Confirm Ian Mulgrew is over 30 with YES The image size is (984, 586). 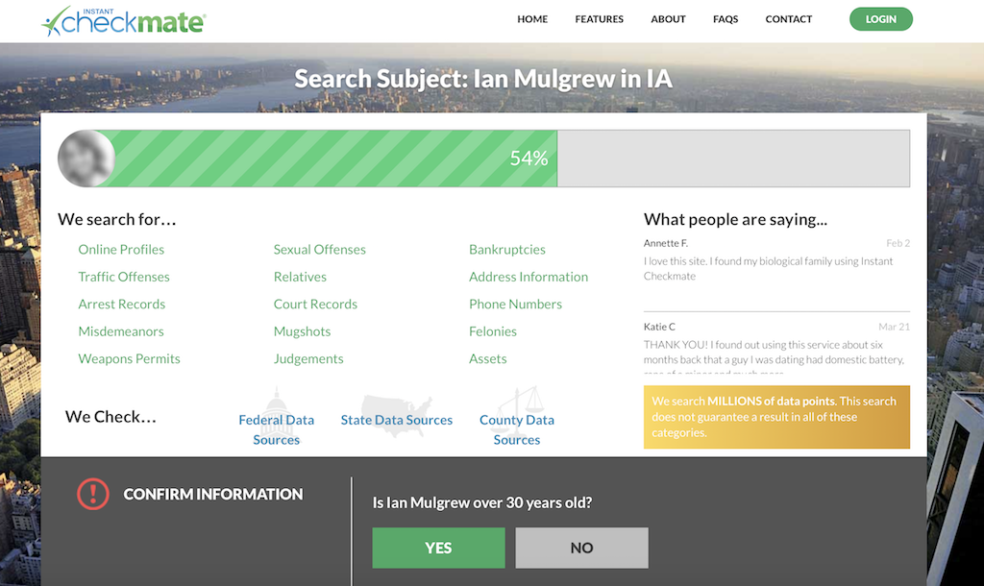click(x=438, y=548)
